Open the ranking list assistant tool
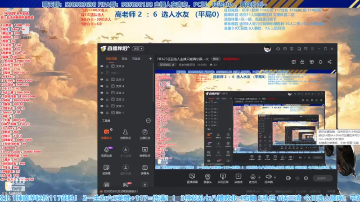This screenshot has width=360, height=202. (x=145, y=152)
